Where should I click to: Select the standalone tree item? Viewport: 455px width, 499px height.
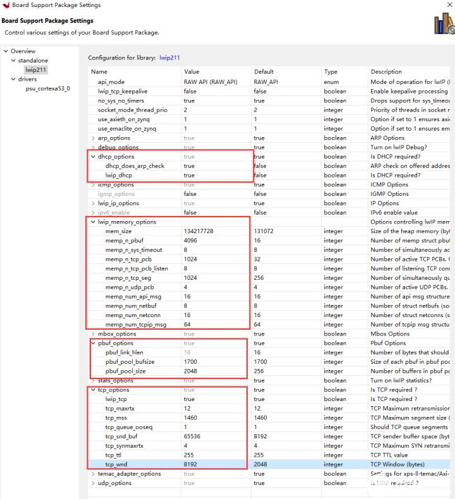[33, 60]
